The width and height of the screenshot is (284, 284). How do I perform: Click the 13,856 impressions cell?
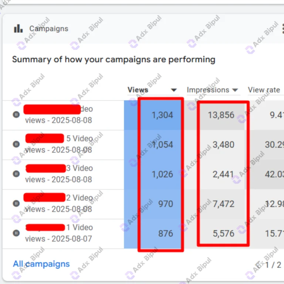[221, 115]
